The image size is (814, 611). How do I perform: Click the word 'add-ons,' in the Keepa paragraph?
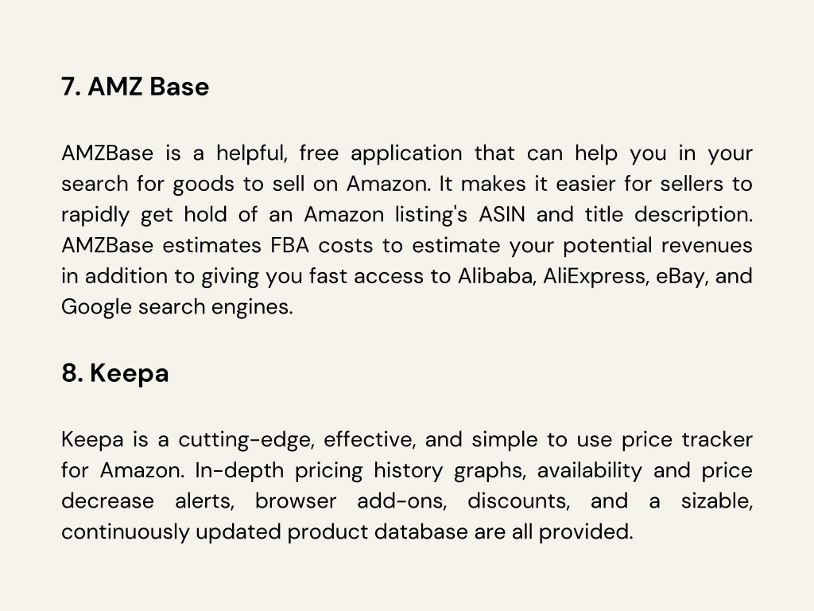(x=401, y=501)
